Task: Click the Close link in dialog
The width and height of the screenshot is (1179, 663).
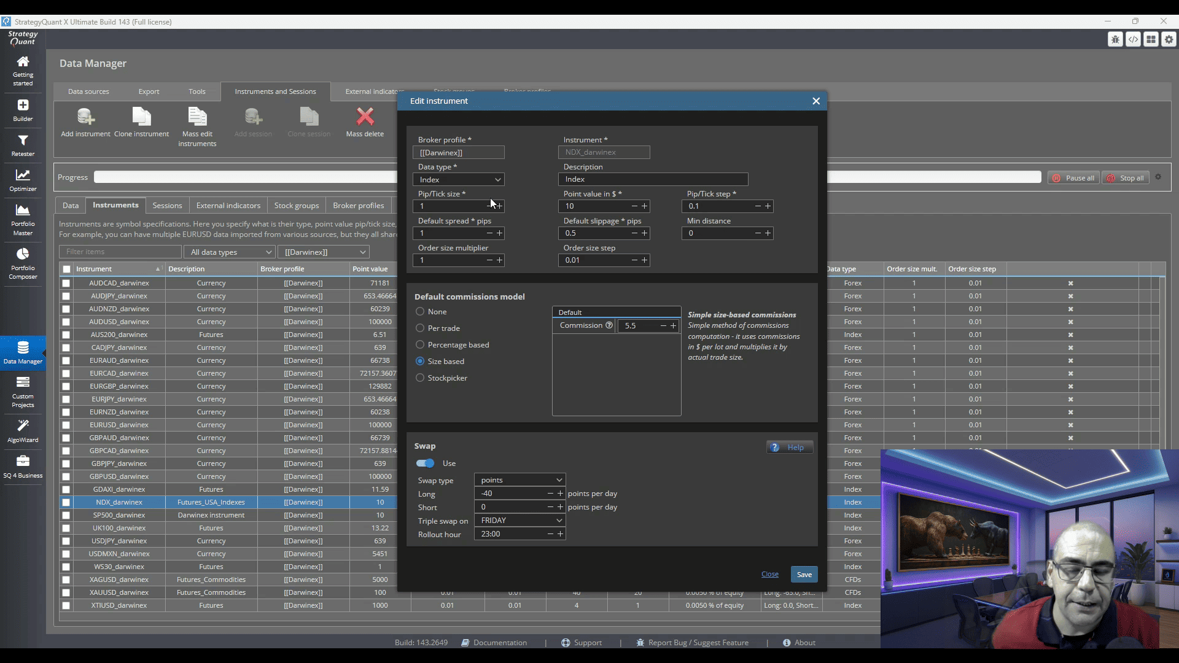Action: point(769,575)
